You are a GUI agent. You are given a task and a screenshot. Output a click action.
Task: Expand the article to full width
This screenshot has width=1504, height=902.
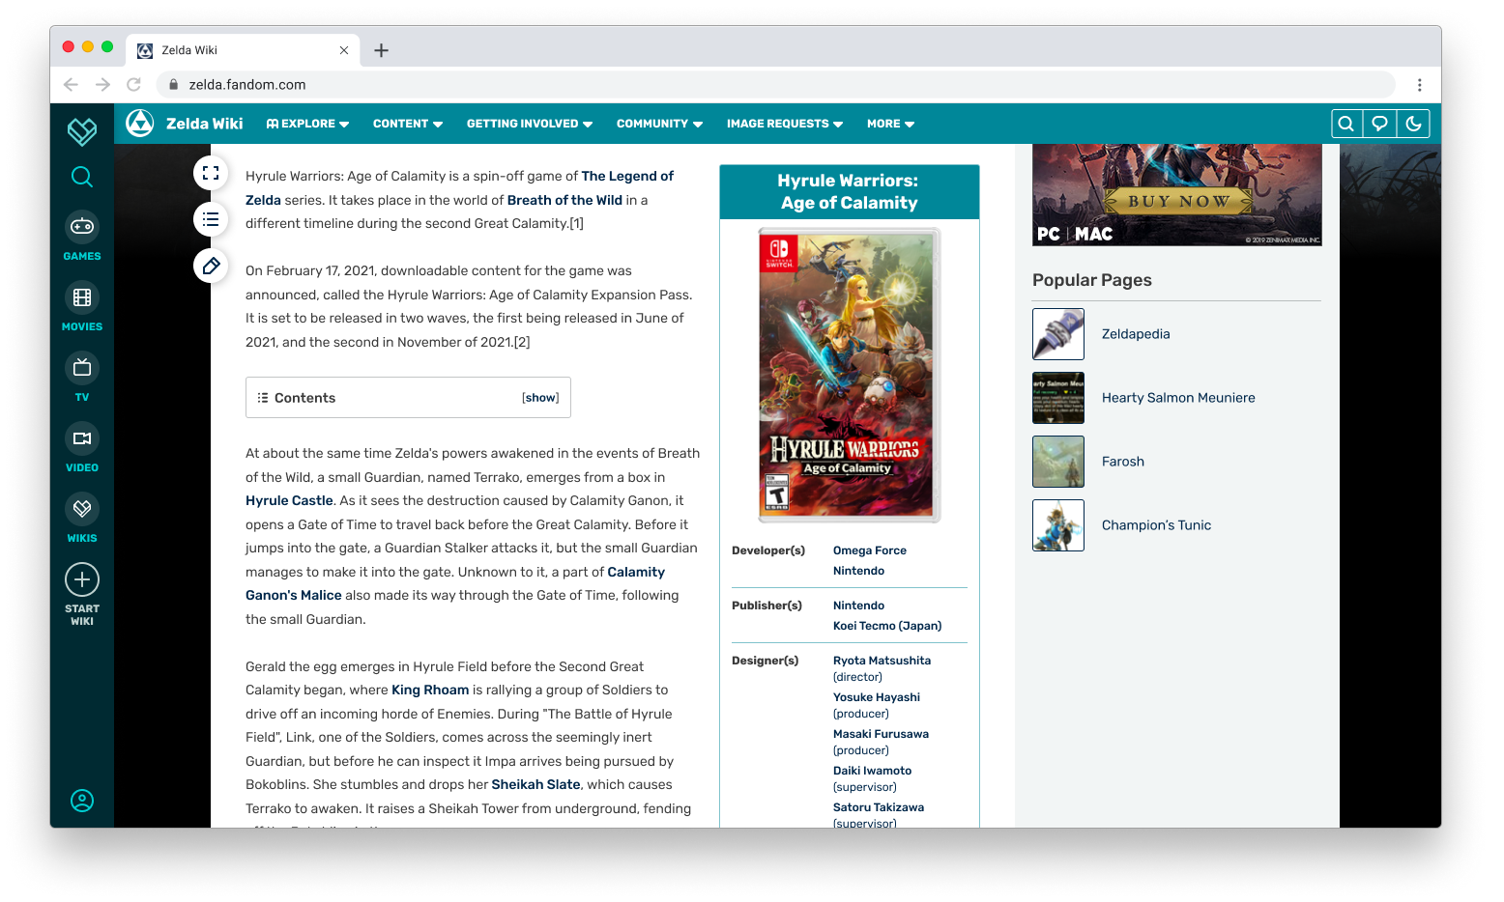pyautogui.click(x=211, y=174)
